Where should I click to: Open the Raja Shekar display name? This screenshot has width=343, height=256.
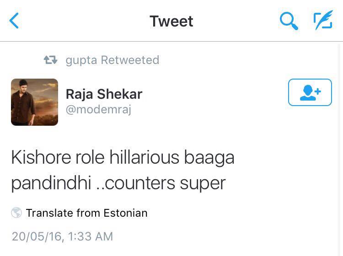coord(104,94)
